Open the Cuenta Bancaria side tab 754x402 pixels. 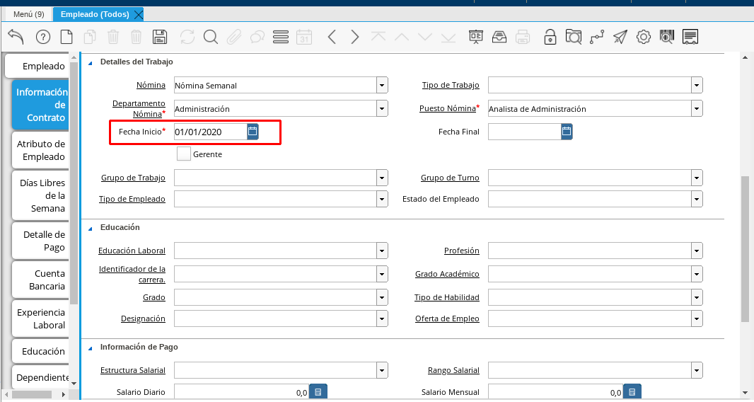[40, 280]
